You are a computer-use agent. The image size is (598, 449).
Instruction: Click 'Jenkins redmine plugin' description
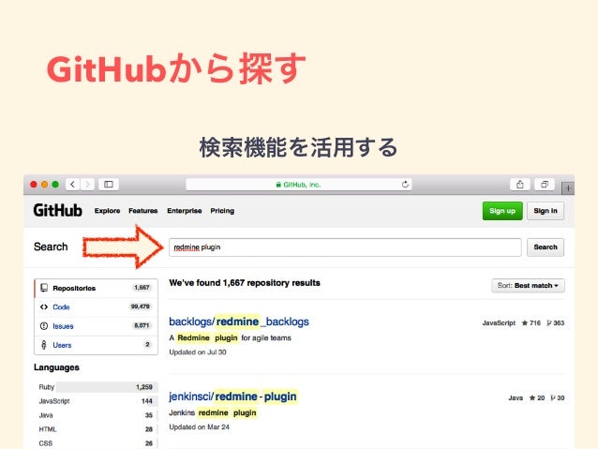click(213, 412)
